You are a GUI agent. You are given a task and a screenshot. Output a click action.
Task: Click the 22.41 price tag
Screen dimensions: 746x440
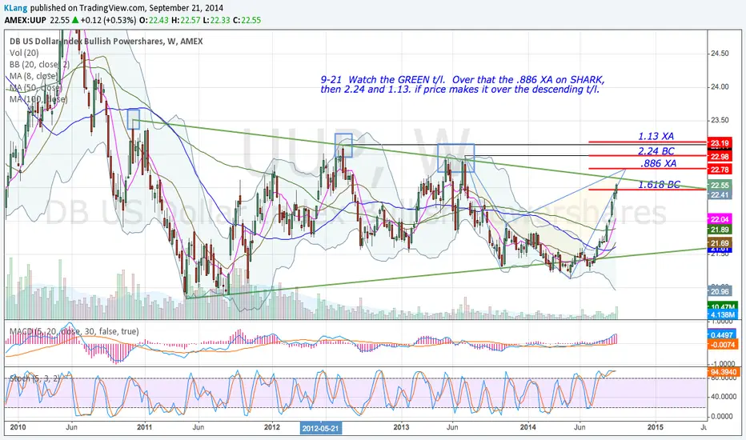coord(719,194)
